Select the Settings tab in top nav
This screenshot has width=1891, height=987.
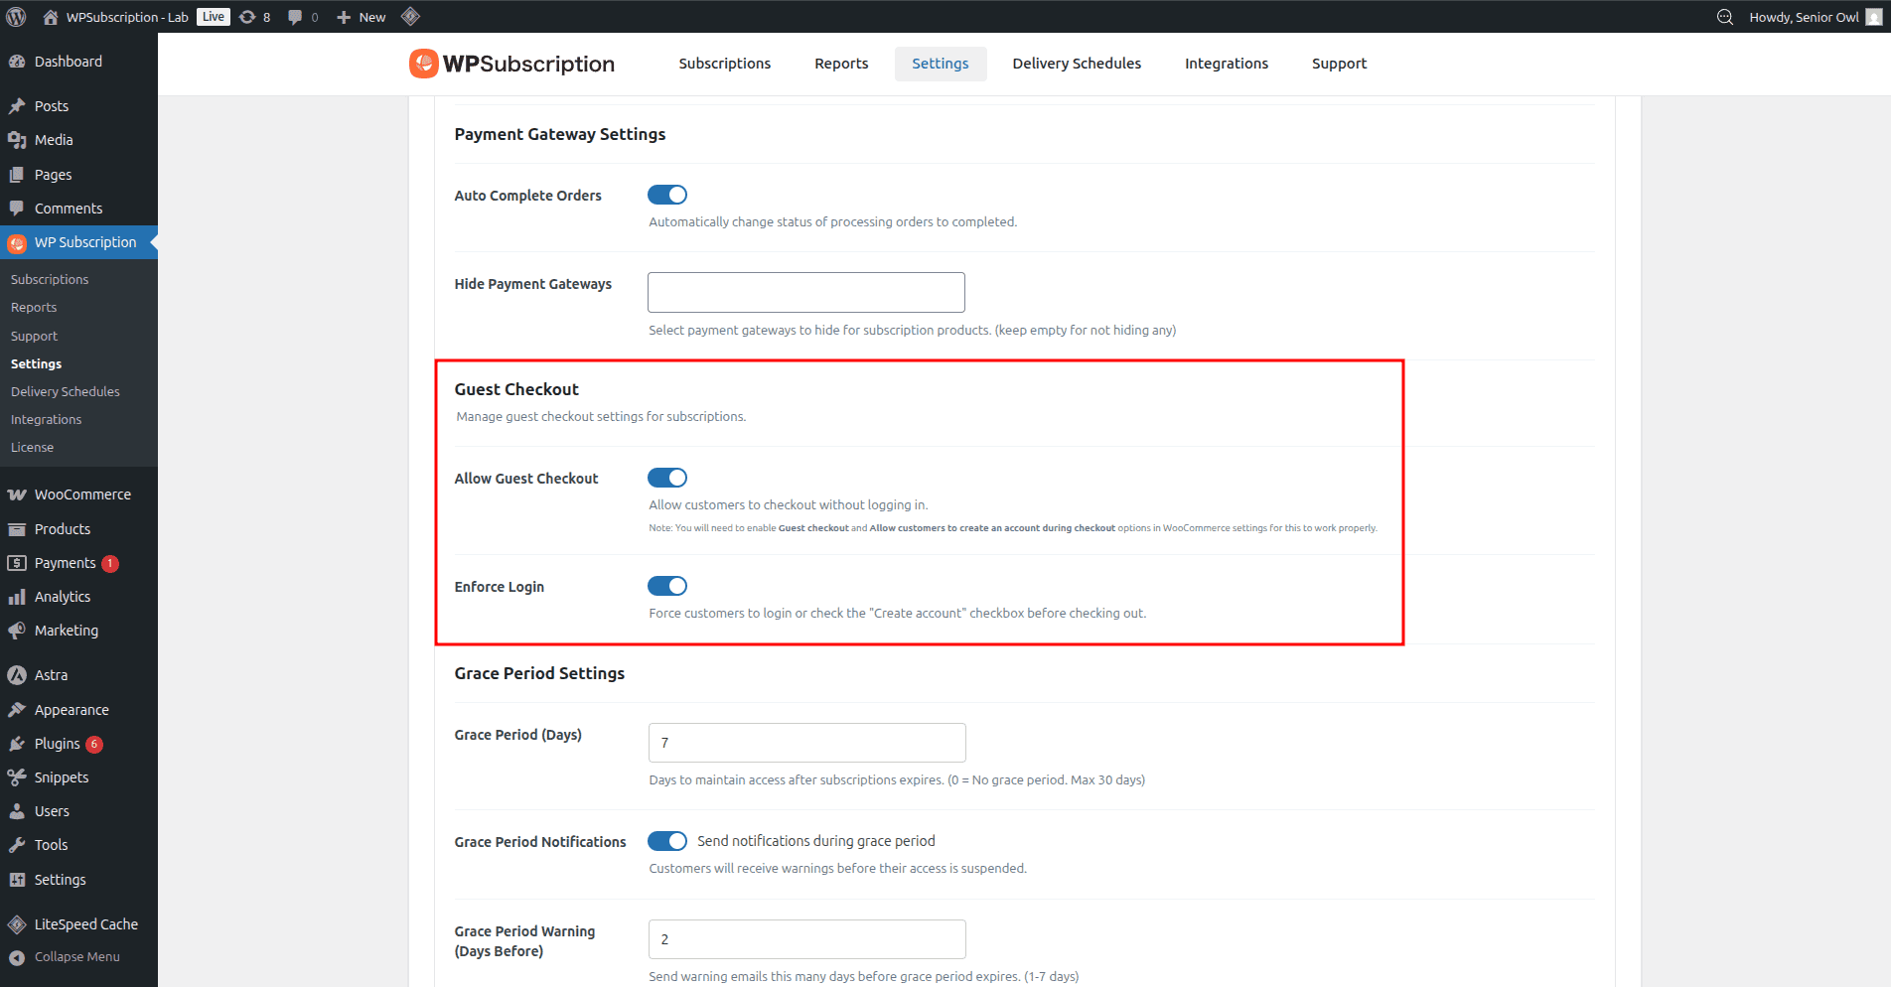point(941,64)
